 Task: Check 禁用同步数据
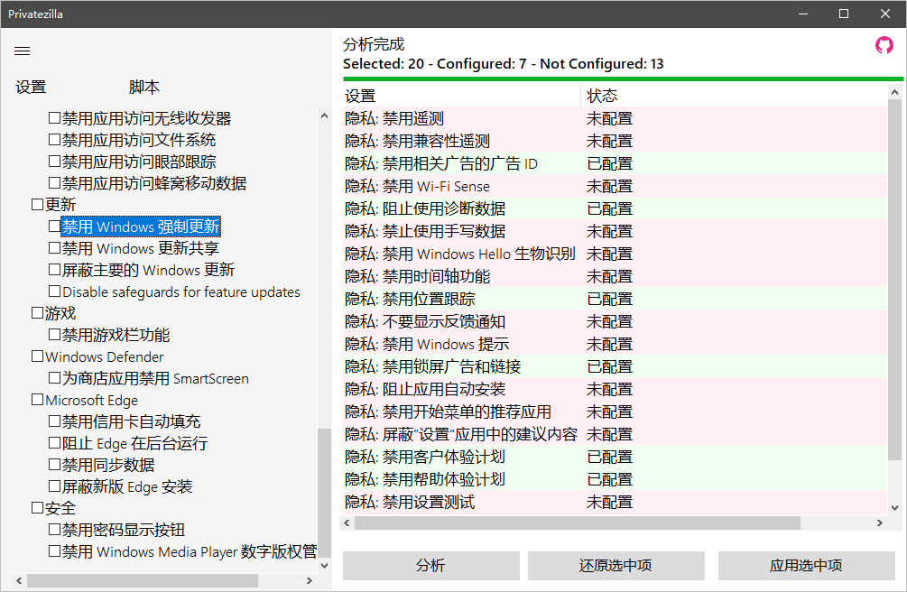click(x=55, y=465)
